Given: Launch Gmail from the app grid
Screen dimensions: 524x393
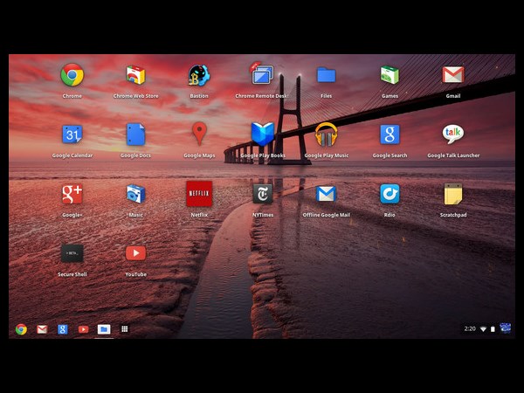Looking at the screenshot, I should tap(452, 75).
